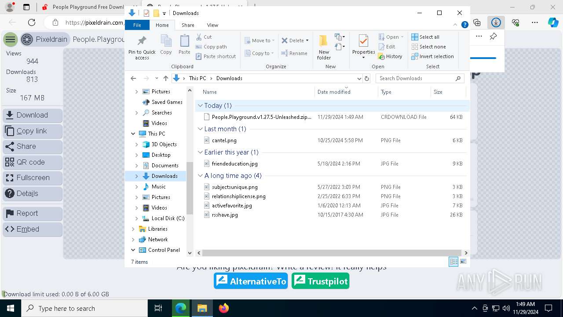563x317 pixels.
Task: Go up one folder level arrow
Action: click(165, 78)
